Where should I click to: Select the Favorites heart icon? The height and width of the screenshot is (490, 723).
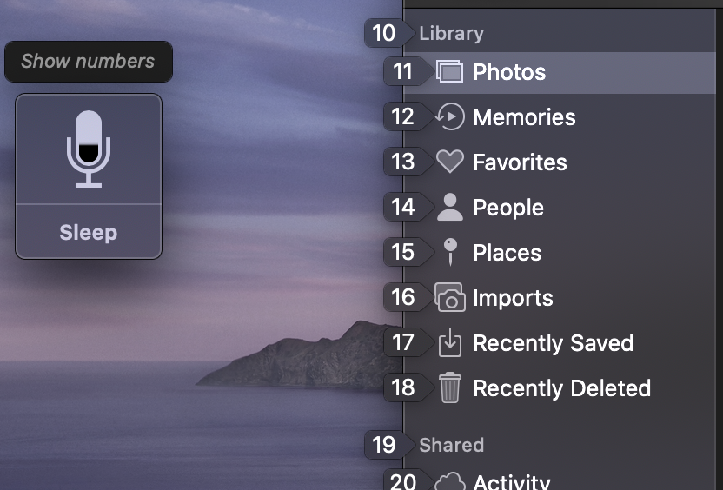pyautogui.click(x=449, y=162)
